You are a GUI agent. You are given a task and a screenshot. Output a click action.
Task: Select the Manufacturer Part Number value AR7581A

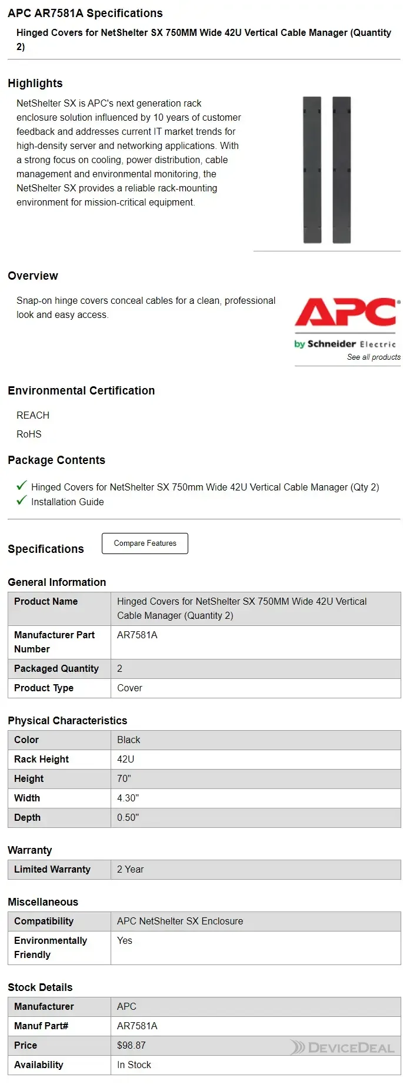coord(137,635)
